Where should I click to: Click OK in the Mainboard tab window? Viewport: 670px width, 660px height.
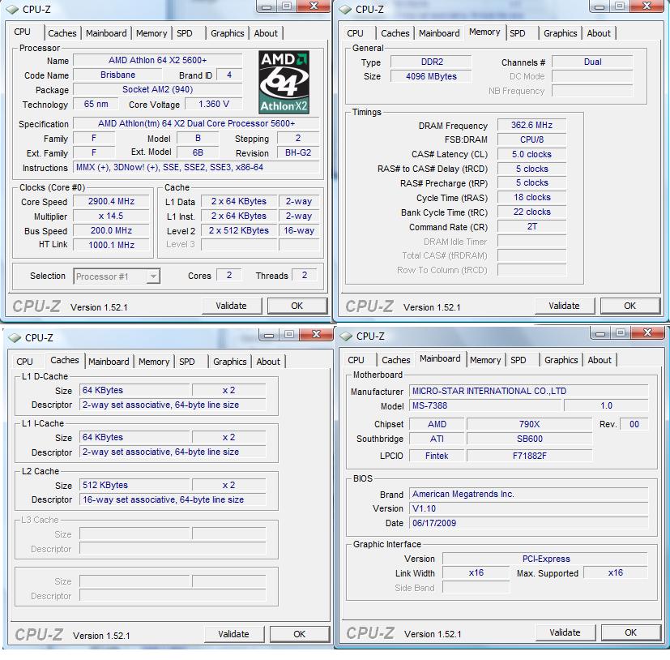(x=630, y=632)
